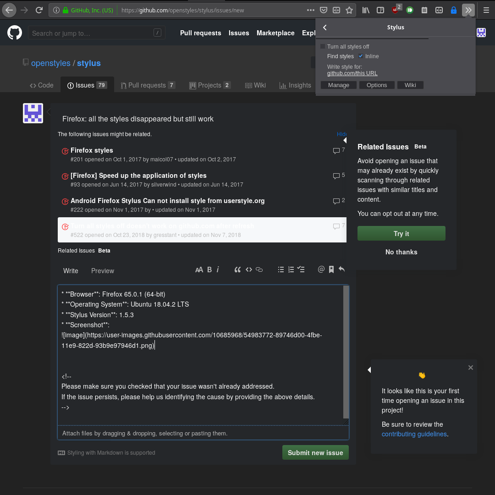Image resolution: width=495 pixels, height=495 pixels.
Task: Insert a task list using the checklist icon
Action: (301, 269)
